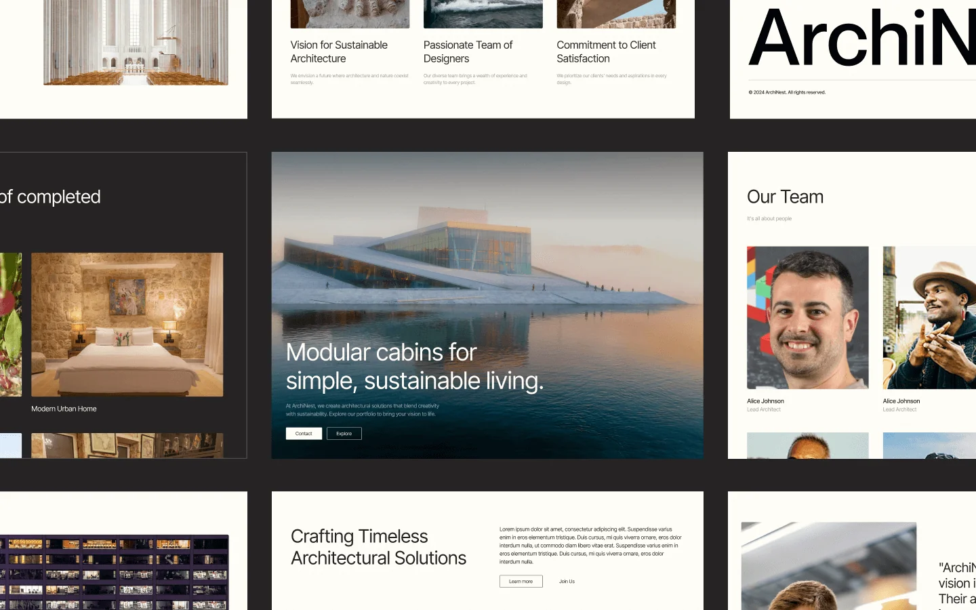Click the Modern Urban Home caption

pos(64,409)
